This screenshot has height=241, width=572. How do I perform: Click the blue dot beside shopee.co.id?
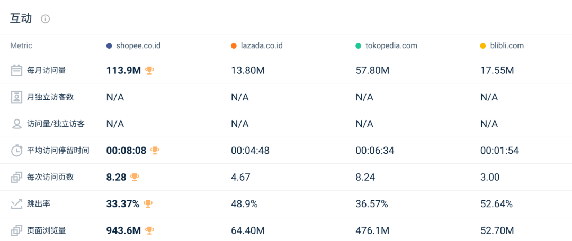(109, 46)
